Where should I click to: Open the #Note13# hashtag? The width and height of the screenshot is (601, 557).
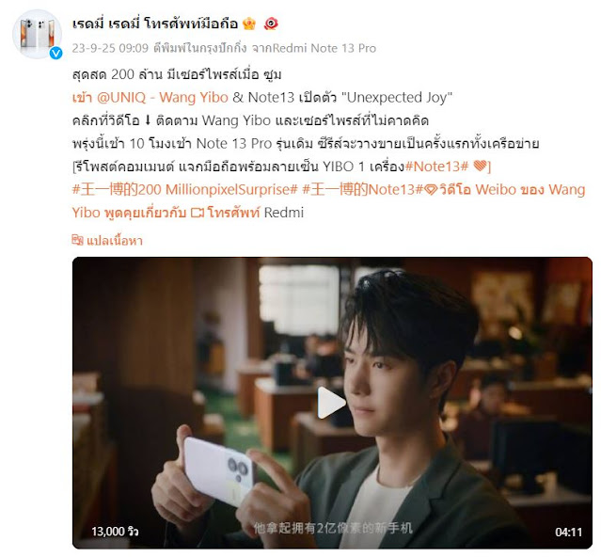pyautogui.click(x=436, y=167)
